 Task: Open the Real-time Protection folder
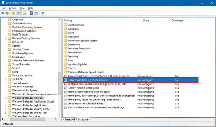tap(79, 49)
